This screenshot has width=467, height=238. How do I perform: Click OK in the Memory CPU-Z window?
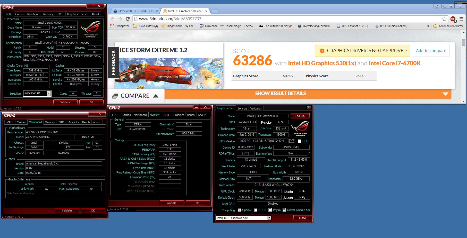pos(198,203)
